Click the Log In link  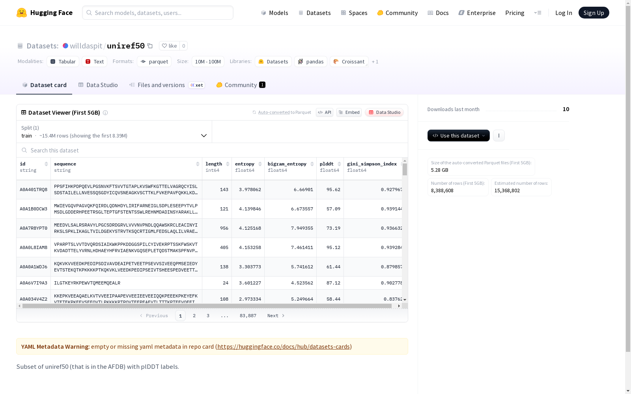(x=564, y=13)
